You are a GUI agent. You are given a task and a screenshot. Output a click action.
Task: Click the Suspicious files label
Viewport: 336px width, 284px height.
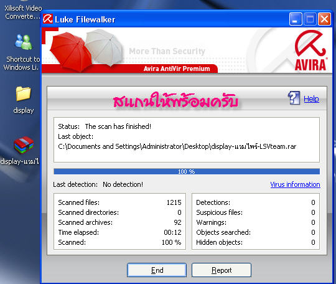(219, 212)
